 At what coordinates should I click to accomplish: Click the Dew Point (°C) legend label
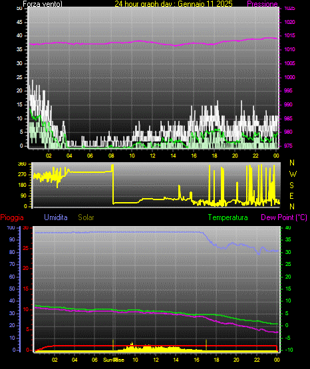(x=284, y=217)
